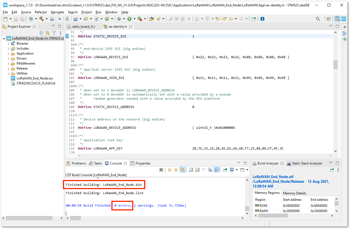The image size is (350, 229).
Task: Click the console horizontal scrollbar thumb
Action: coord(76,218)
